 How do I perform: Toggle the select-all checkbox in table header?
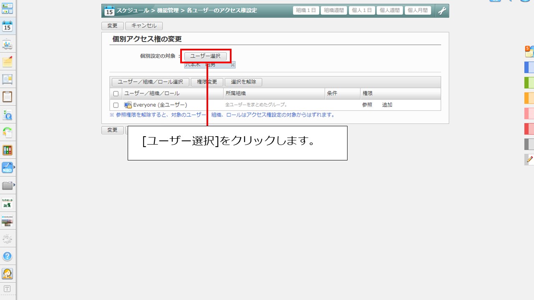click(x=116, y=94)
